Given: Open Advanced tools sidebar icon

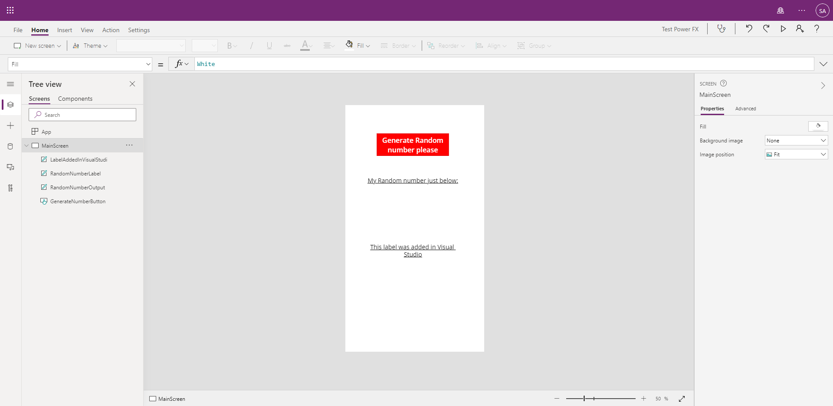Looking at the screenshot, I should coord(10,188).
